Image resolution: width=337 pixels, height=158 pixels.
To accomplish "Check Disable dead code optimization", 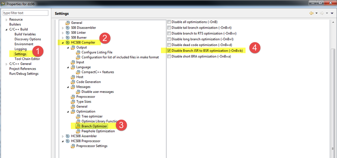I will (169, 45).
